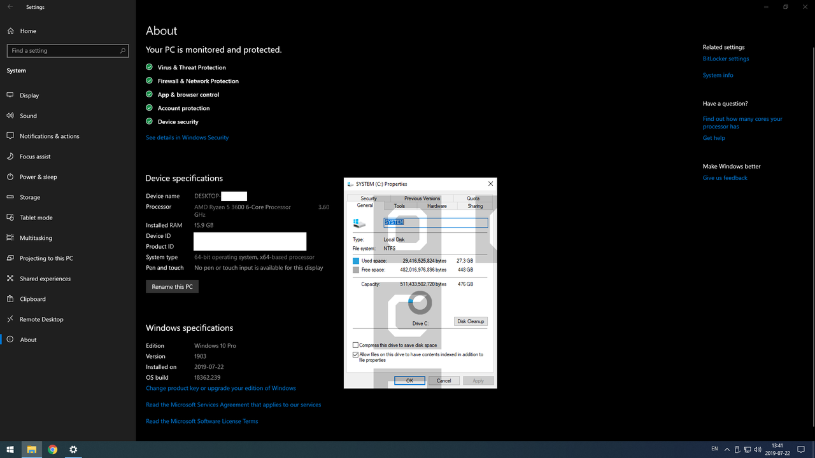Open File Explorer from taskbar

click(x=31, y=450)
